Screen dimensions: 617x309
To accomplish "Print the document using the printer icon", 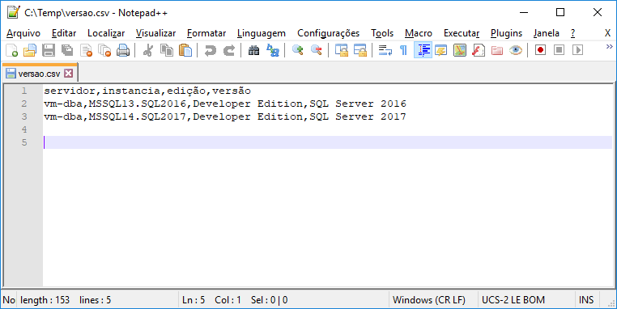I will coord(123,50).
